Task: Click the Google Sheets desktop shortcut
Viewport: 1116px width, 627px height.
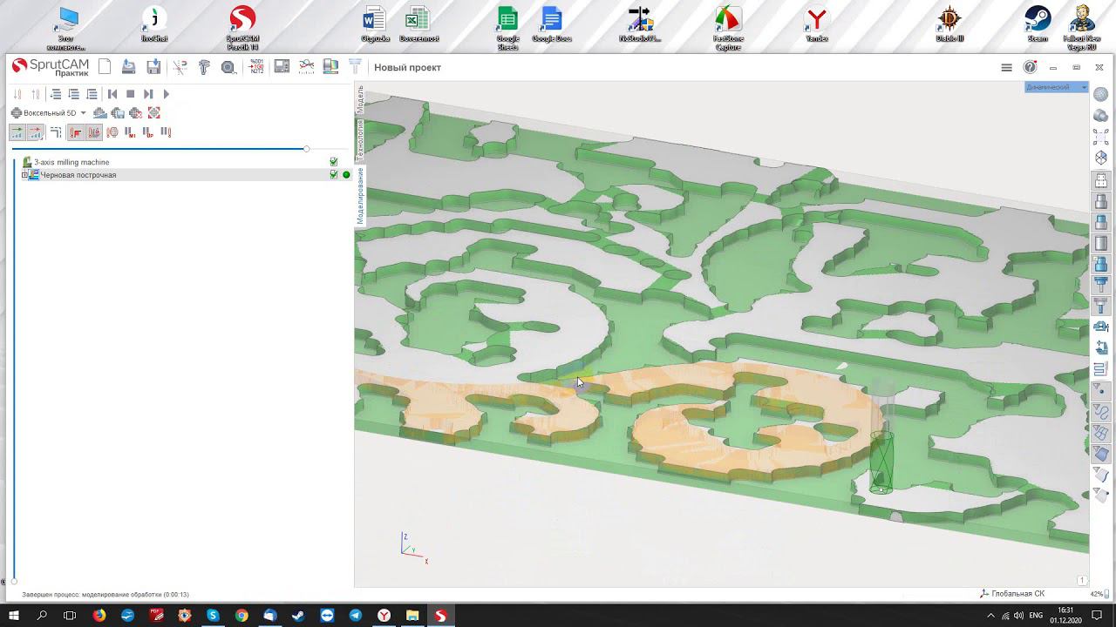Action: pyautogui.click(x=507, y=27)
